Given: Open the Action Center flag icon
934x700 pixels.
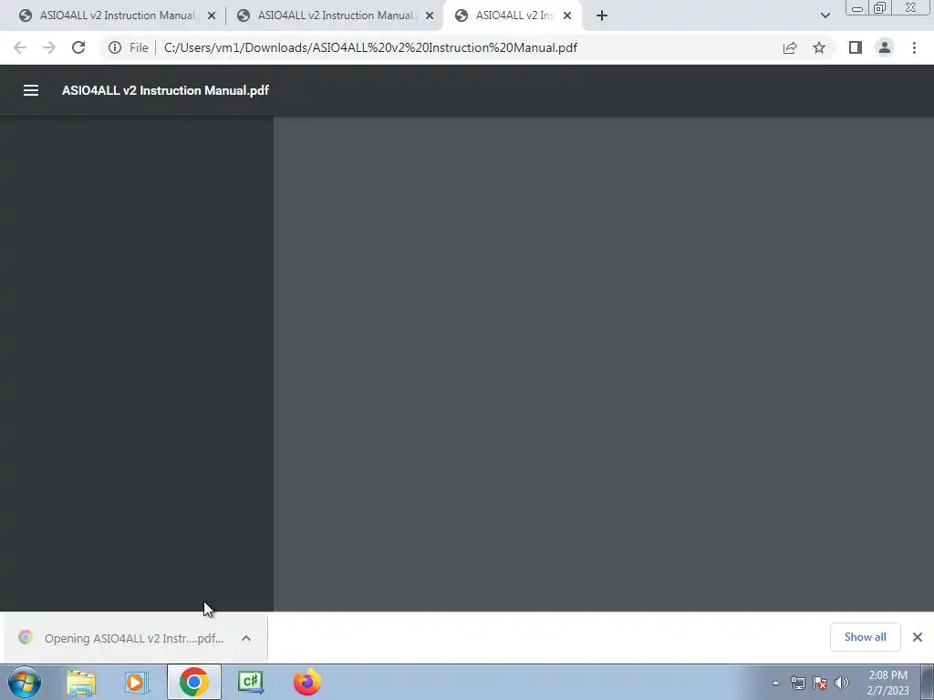Looking at the screenshot, I should coord(820,683).
